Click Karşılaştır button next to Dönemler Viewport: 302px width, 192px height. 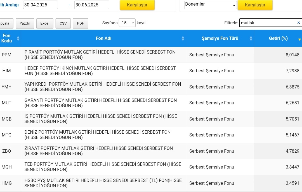pos(255,5)
